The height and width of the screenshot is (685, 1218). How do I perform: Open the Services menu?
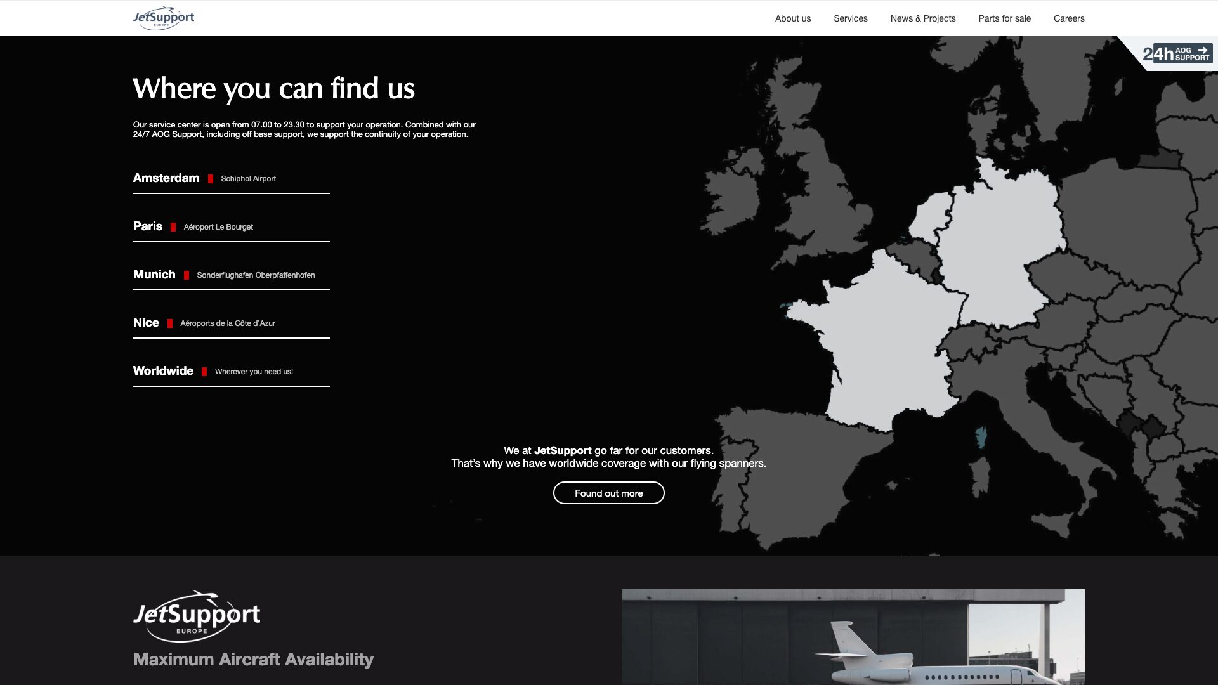(850, 18)
